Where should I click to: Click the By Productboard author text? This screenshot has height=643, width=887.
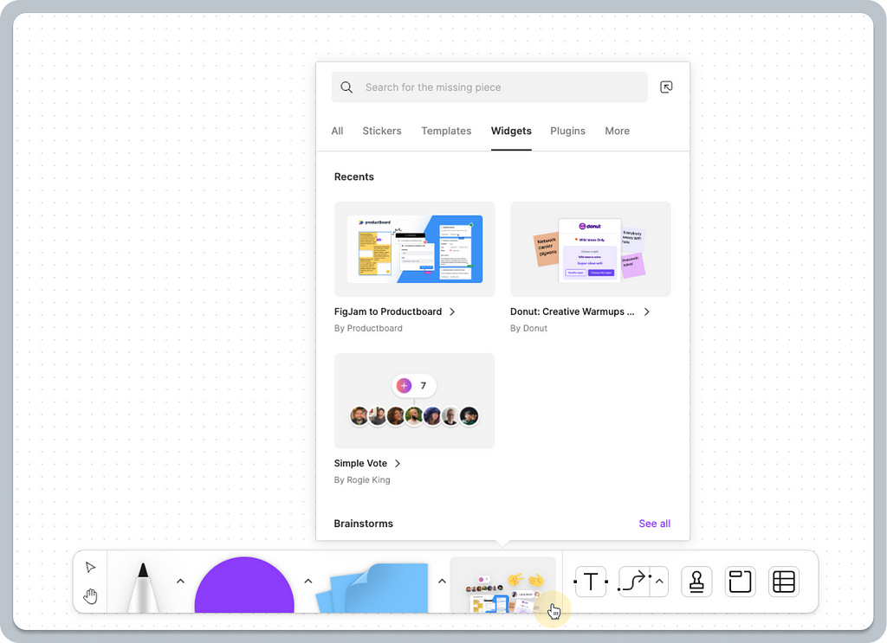click(368, 328)
